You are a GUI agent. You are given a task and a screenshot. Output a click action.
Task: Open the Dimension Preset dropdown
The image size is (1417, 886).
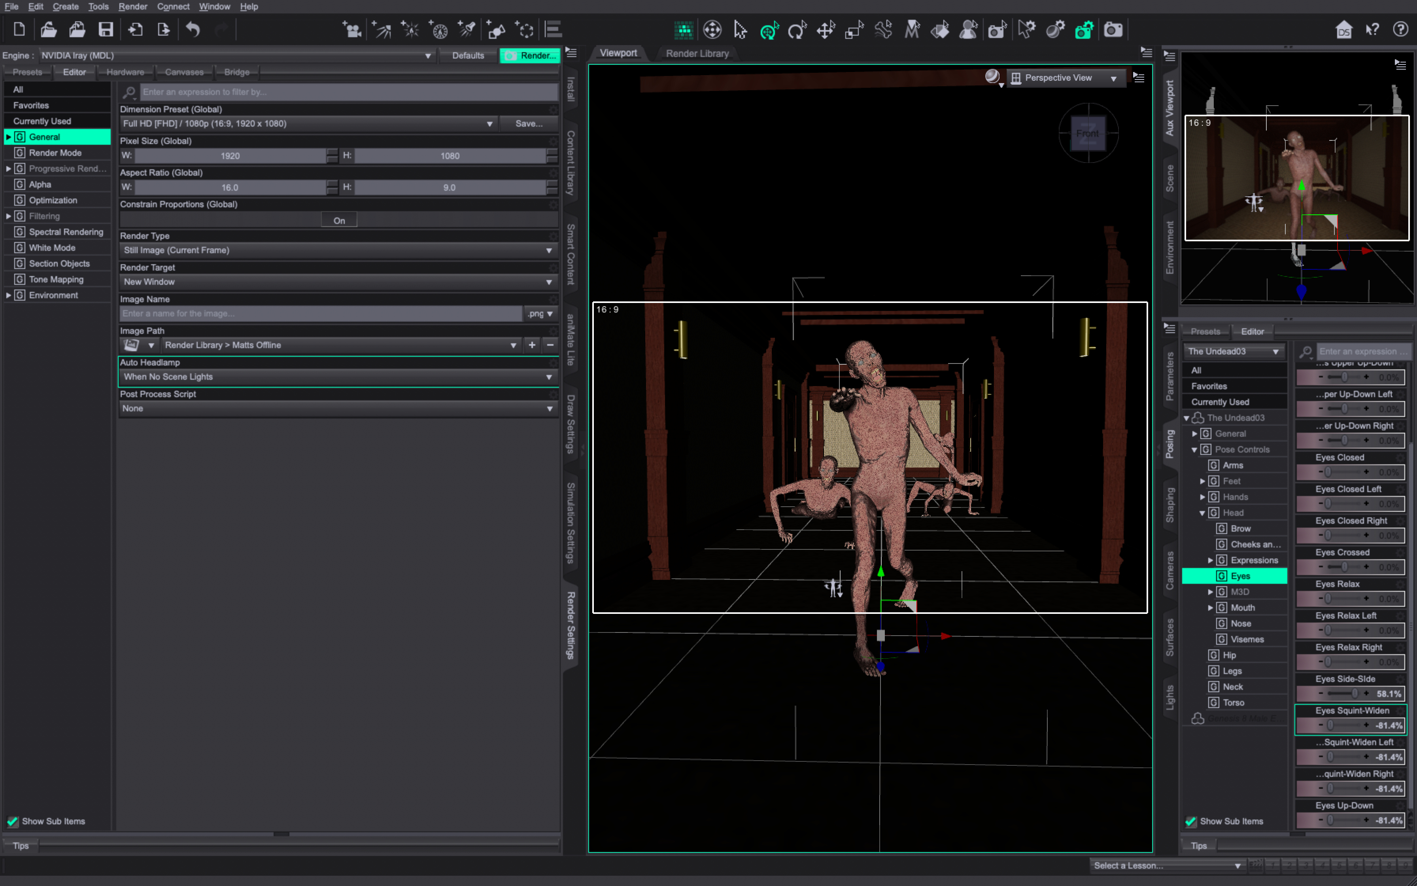(x=308, y=124)
